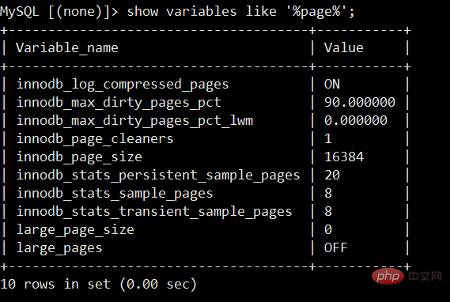Click the value 20 for persistent sample pages
This screenshot has width=450, height=302.
(x=332, y=175)
